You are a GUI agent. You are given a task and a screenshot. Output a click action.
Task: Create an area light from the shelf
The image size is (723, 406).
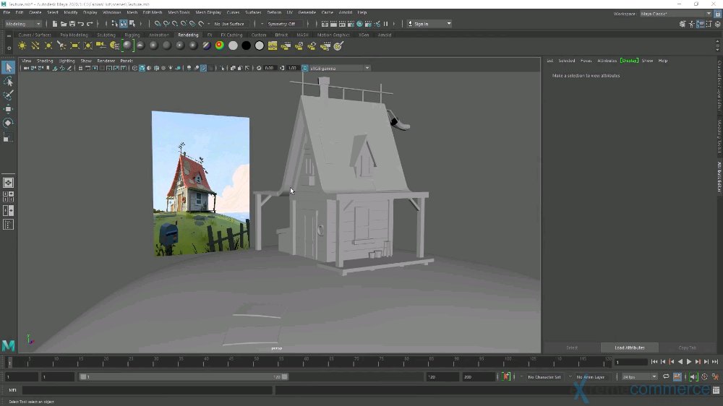tap(74, 46)
